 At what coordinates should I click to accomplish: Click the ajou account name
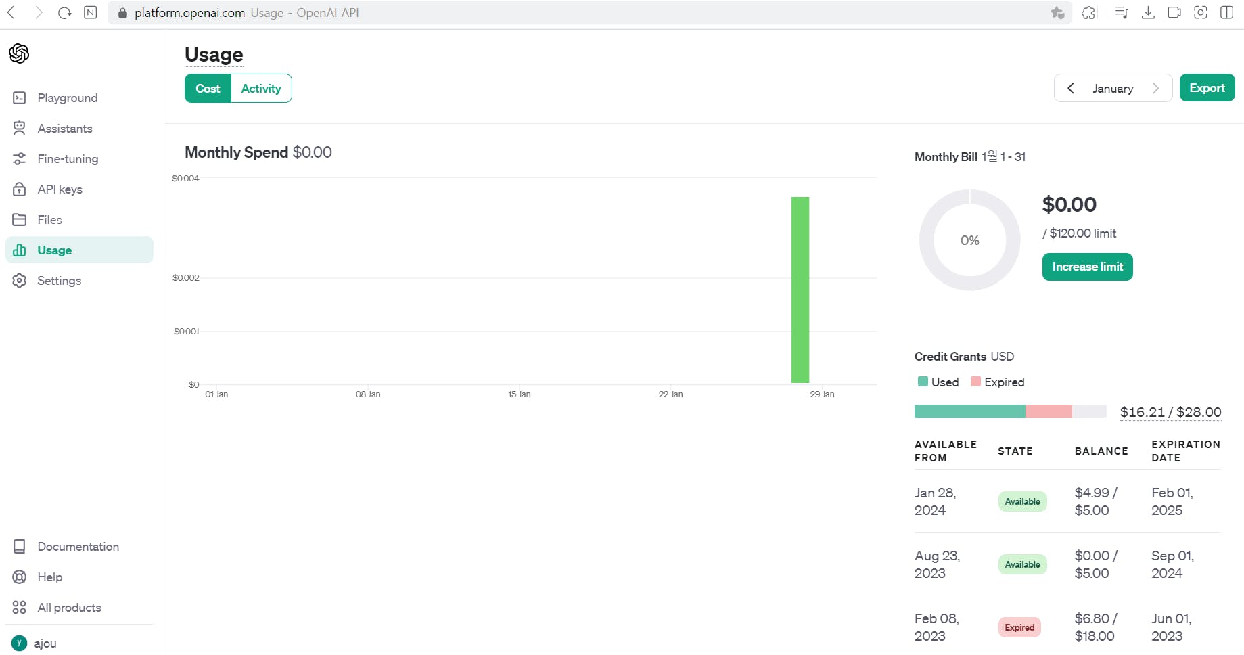pyautogui.click(x=45, y=643)
